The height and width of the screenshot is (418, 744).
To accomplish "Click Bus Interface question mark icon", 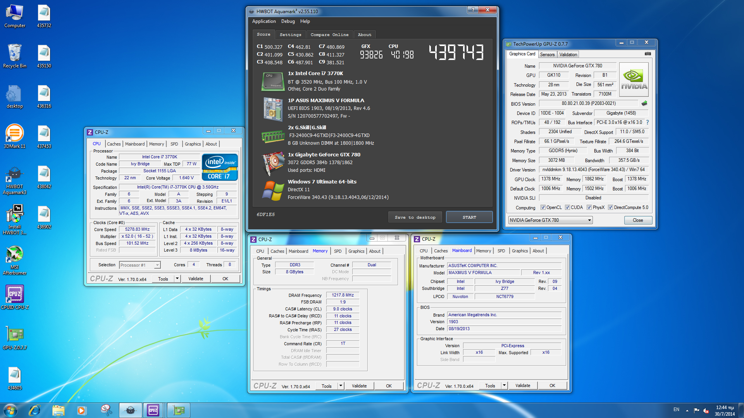I will click(647, 122).
